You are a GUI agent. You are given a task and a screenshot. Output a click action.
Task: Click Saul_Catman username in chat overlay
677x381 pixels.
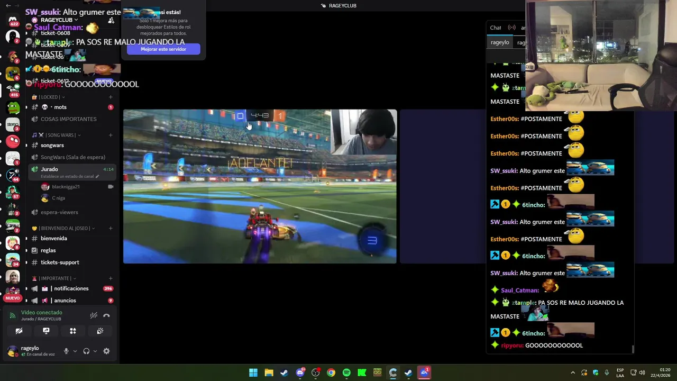click(x=520, y=290)
